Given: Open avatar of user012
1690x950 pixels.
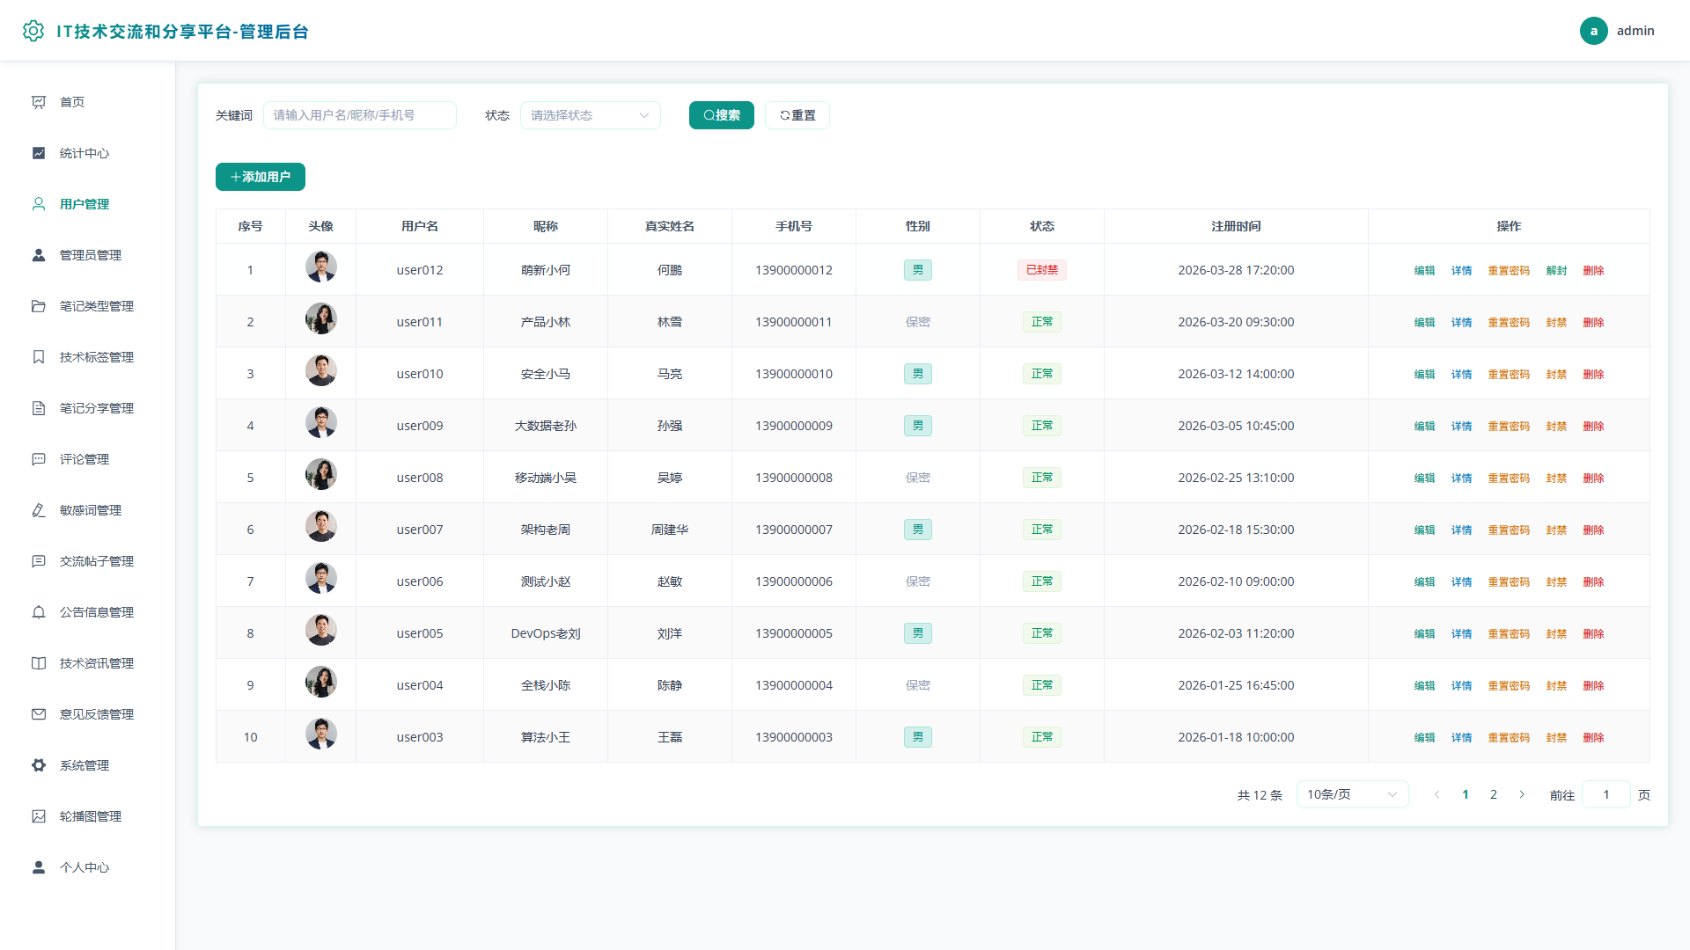Looking at the screenshot, I should tap(321, 267).
